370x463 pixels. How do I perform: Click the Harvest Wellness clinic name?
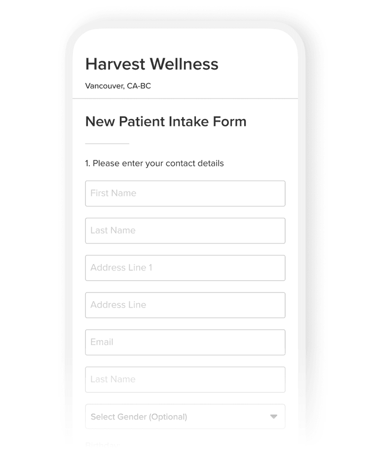coord(151,64)
